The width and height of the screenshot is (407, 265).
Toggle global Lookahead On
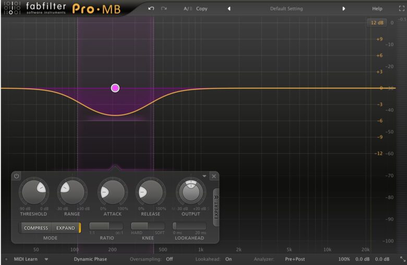[x=229, y=259]
